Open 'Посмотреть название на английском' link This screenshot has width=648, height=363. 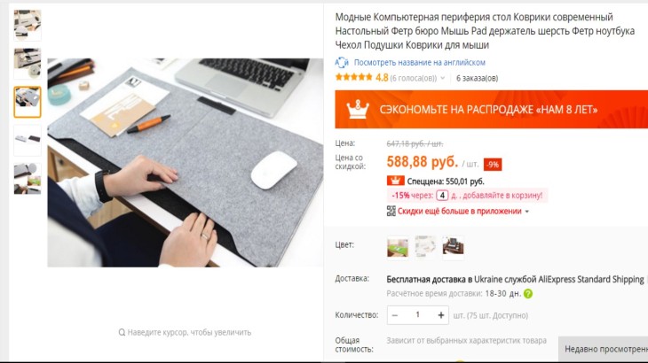(x=420, y=63)
